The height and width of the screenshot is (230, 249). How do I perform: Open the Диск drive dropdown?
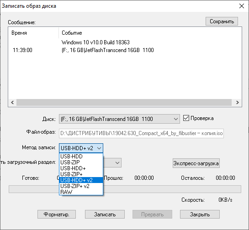click(119, 119)
